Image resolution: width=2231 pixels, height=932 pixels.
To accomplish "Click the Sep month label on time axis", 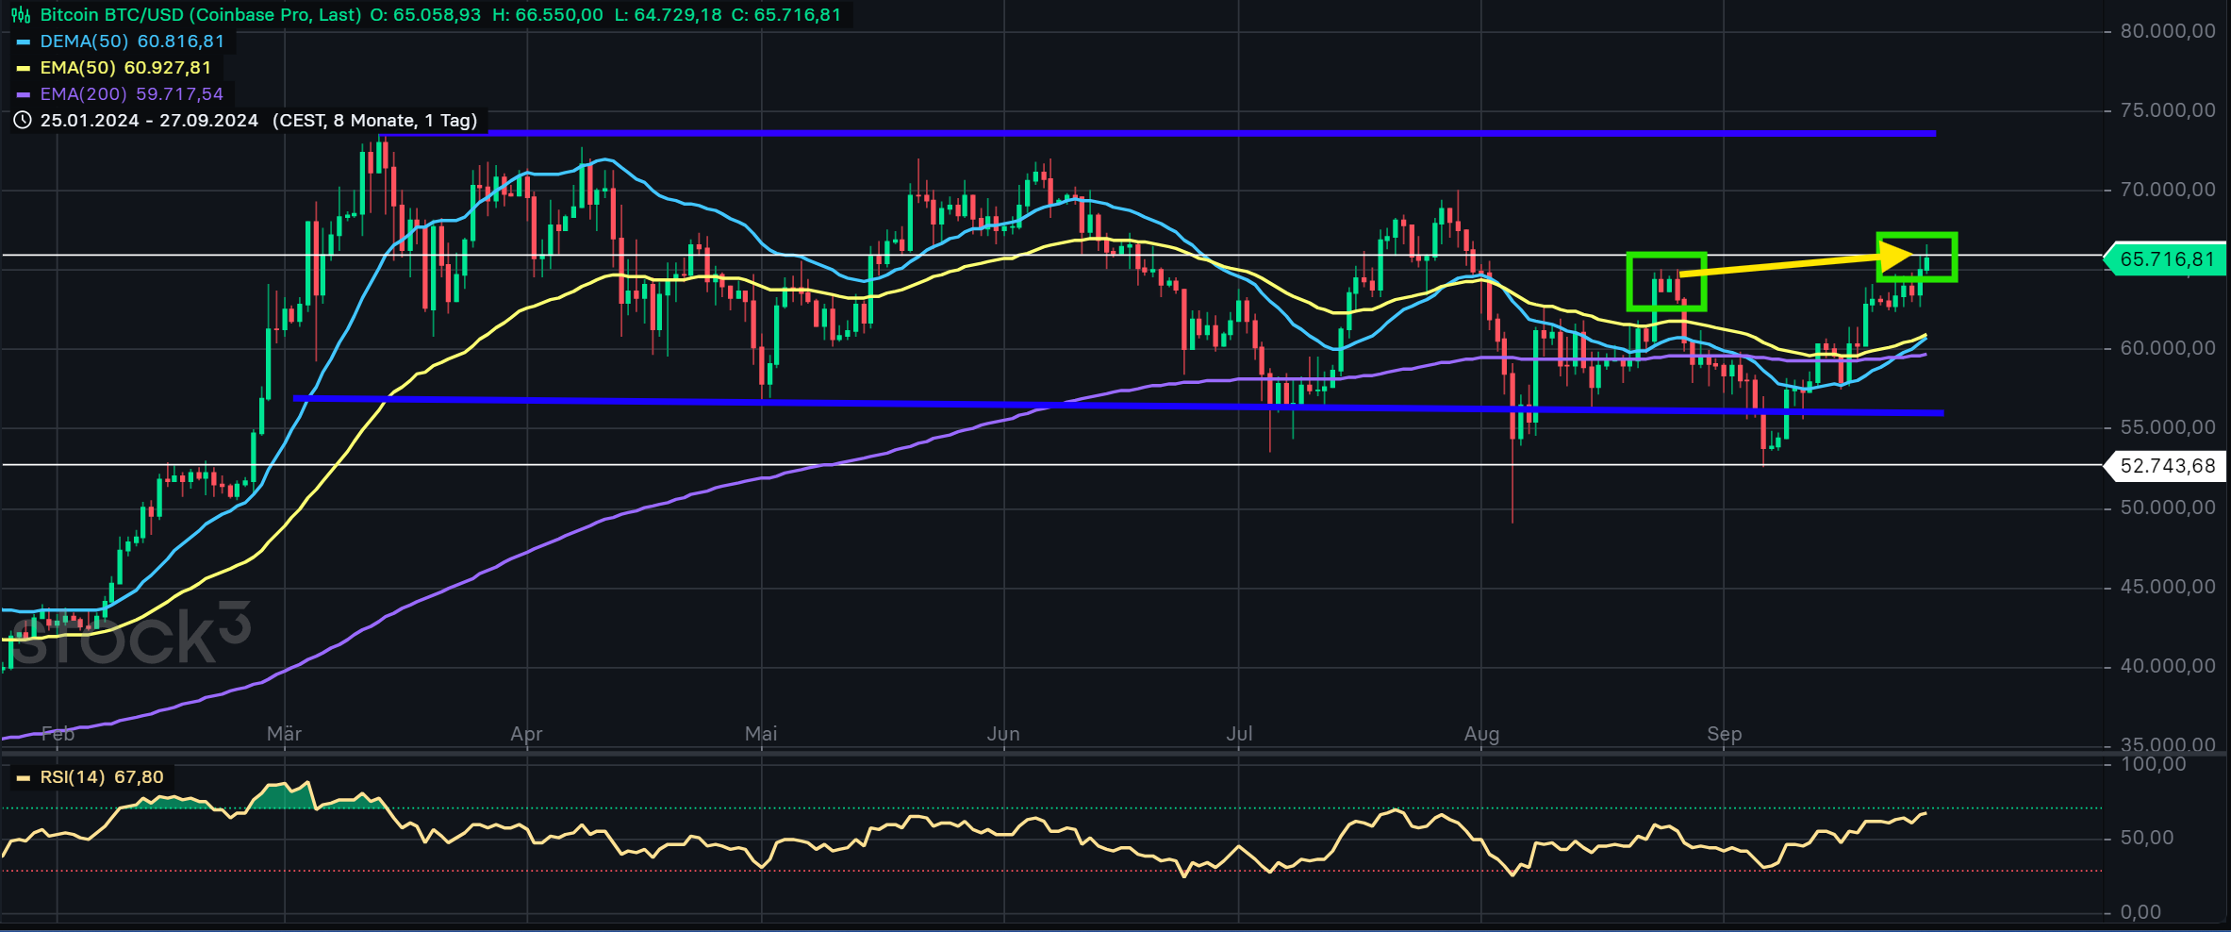I will coord(1724,734).
